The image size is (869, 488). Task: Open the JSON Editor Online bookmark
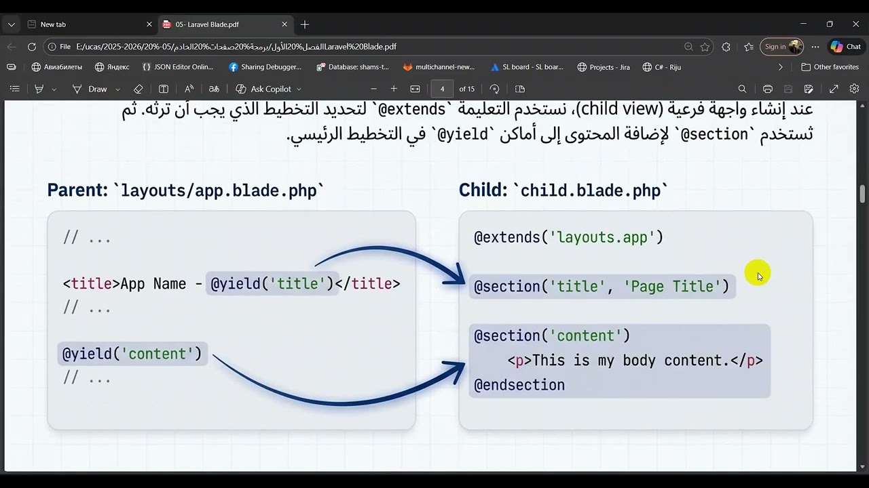(x=177, y=67)
